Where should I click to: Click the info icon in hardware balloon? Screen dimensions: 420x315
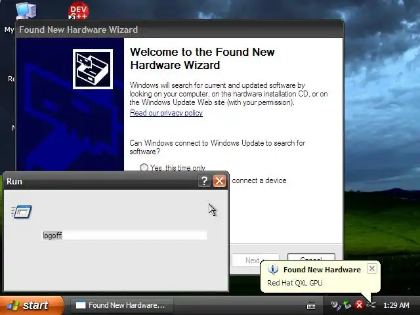click(273, 270)
